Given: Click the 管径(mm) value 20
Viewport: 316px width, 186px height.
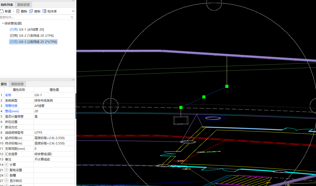Looking at the screenshot, I should click(54, 111).
